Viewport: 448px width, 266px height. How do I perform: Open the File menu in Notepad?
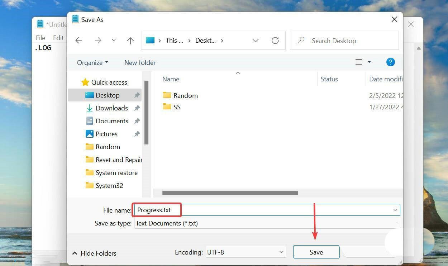40,37
